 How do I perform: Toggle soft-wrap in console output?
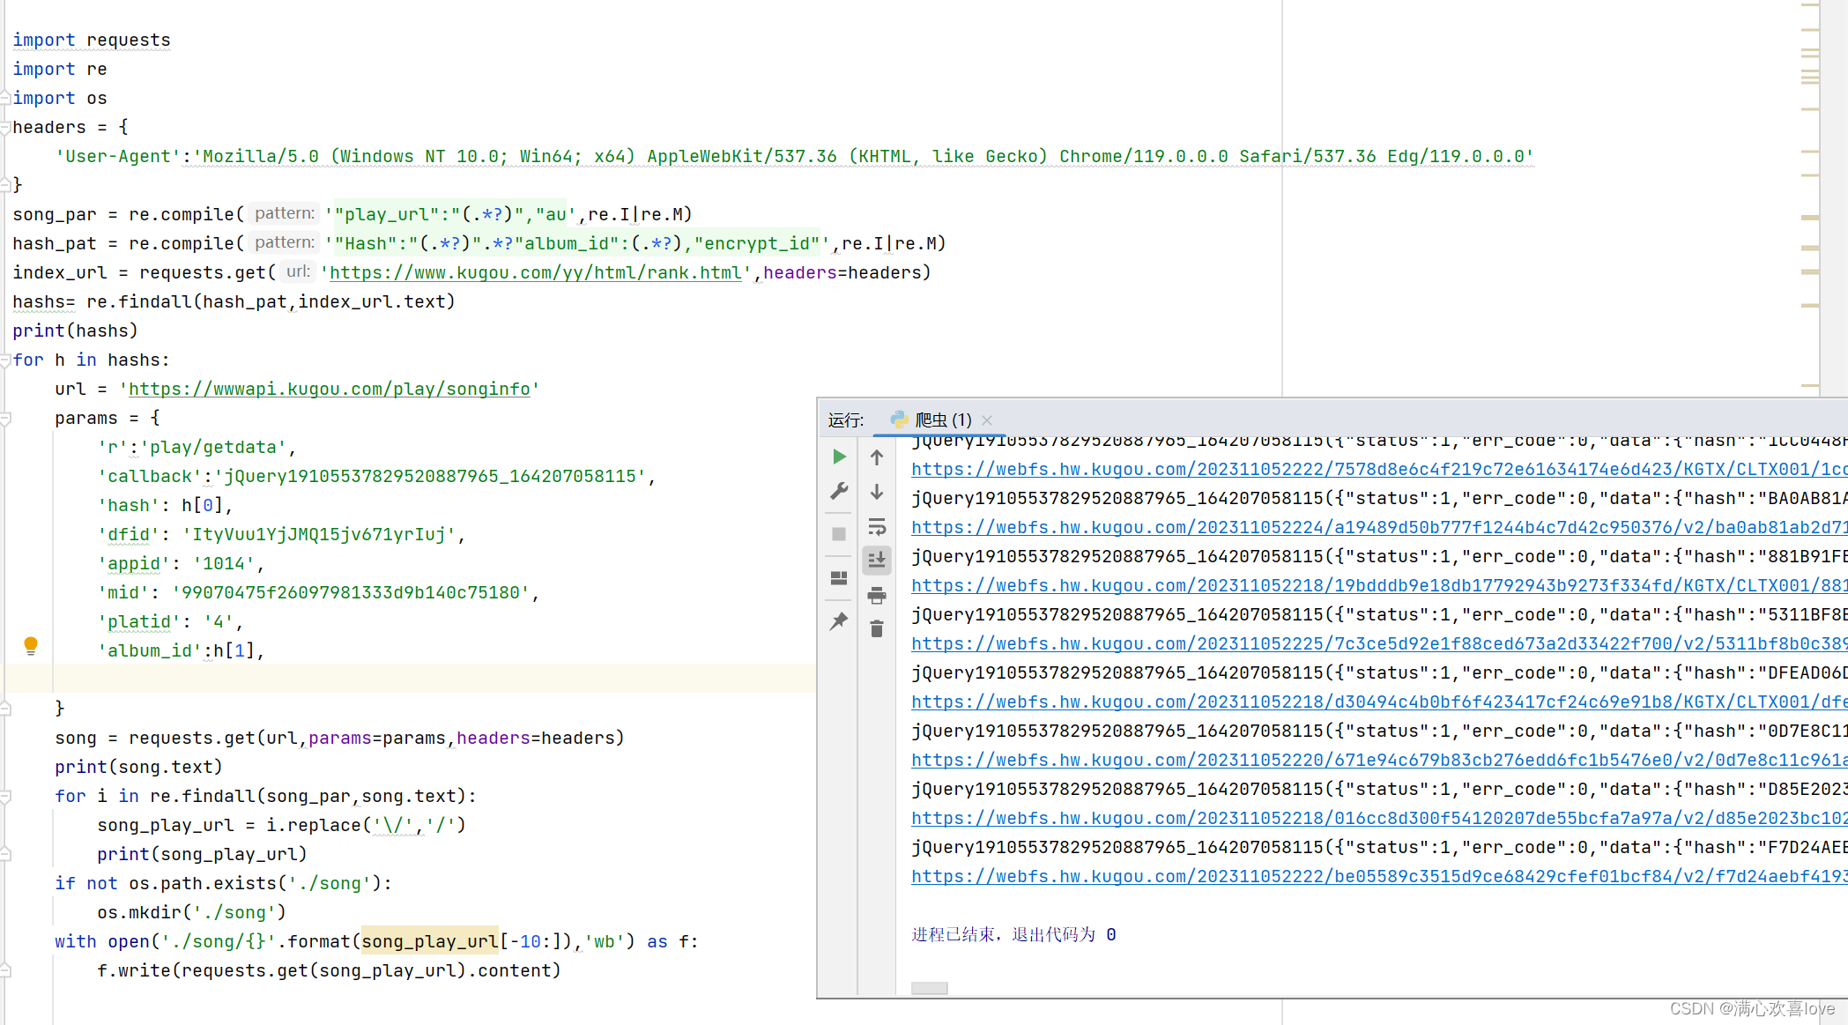coord(877,527)
